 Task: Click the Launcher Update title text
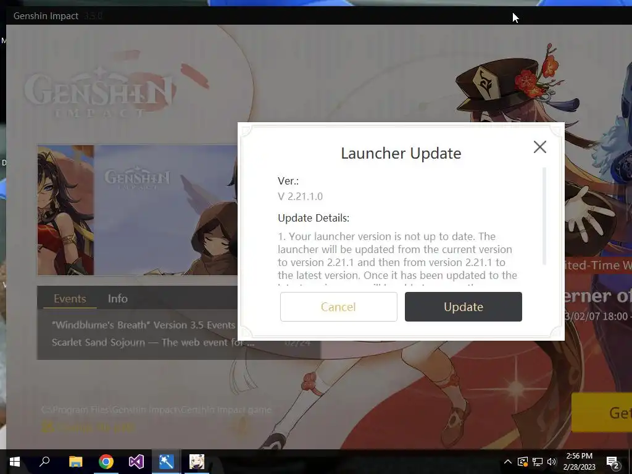coord(401,153)
